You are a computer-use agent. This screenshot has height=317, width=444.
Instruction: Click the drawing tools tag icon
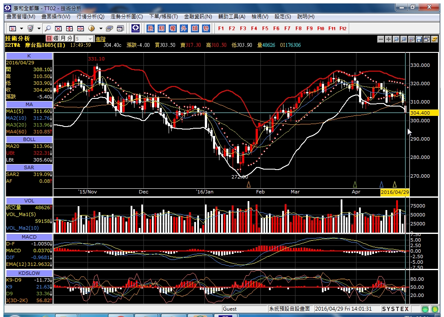pyautogui.click(x=412, y=39)
